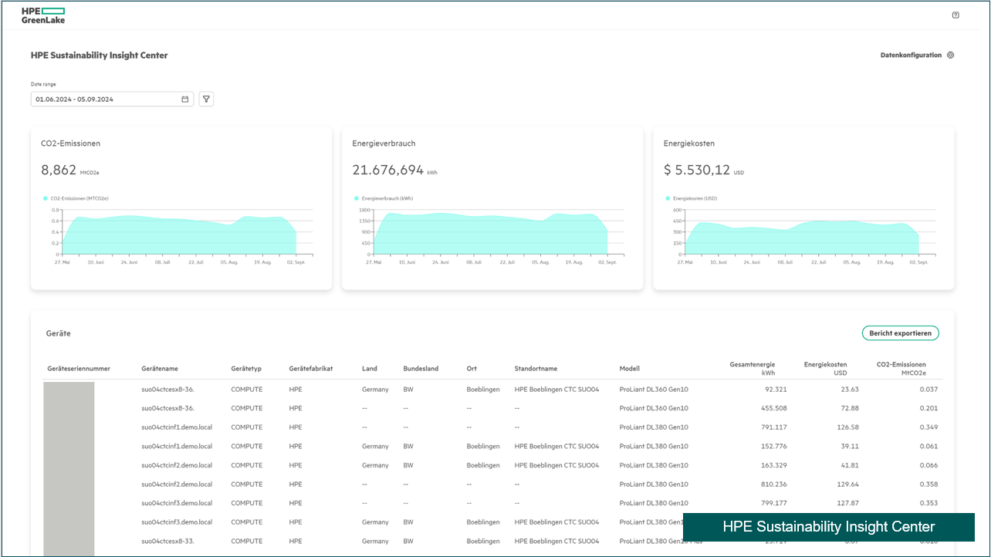
Task: Click total energy value 163.329
Action: [x=773, y=465]
